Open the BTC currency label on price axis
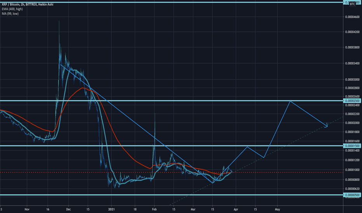362x213 pixels. click(x=352, y=4)
